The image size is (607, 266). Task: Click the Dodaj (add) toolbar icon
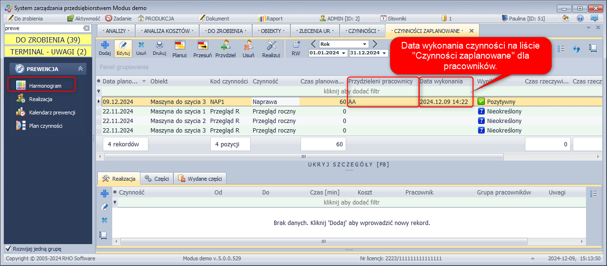tap(105, 45)
